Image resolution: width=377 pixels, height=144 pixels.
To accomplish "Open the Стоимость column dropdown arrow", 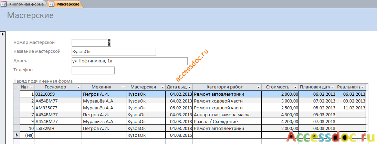I will (295, 87).
